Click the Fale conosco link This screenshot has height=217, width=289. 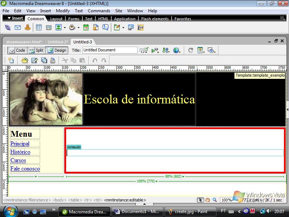tap(25, 169)
